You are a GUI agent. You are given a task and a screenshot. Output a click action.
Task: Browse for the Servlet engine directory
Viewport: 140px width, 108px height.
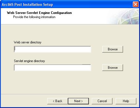[112, 68]
